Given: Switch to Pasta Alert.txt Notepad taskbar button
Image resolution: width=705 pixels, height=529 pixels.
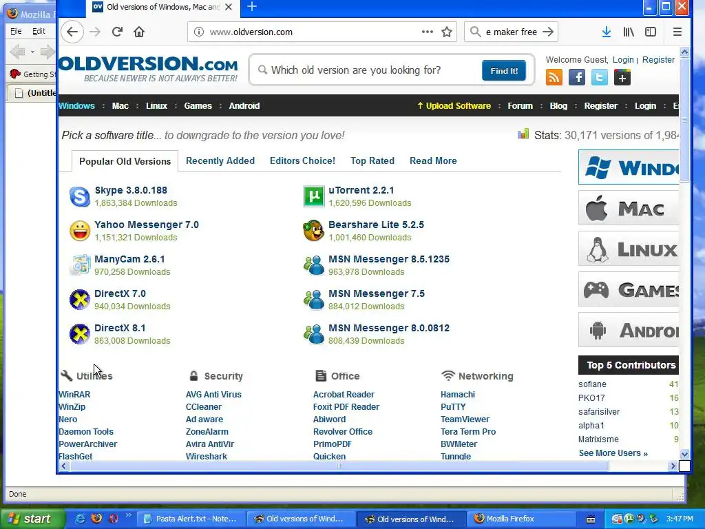Looking at the screenshot, I should [x=191, y=519].
